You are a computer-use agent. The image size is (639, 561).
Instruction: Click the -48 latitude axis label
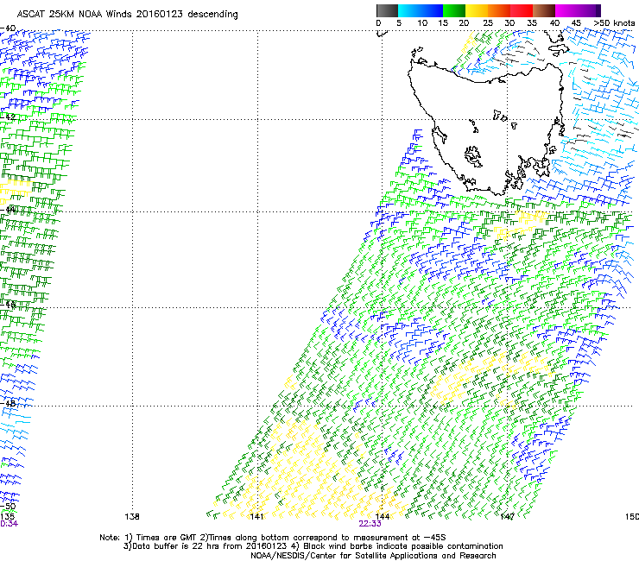point(8,403)
